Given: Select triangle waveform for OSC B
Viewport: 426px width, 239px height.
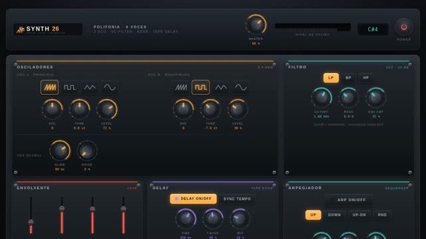Looking at the screenshot, I should 220,87.
